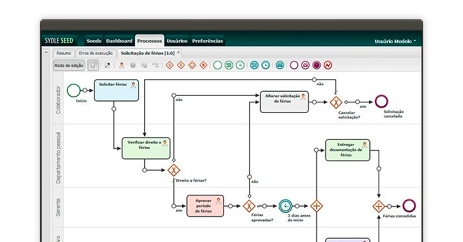The height and width of the screenshot is (242, 463).
Task: Choose the second diamond gateway tool
Action: [181, 65]
